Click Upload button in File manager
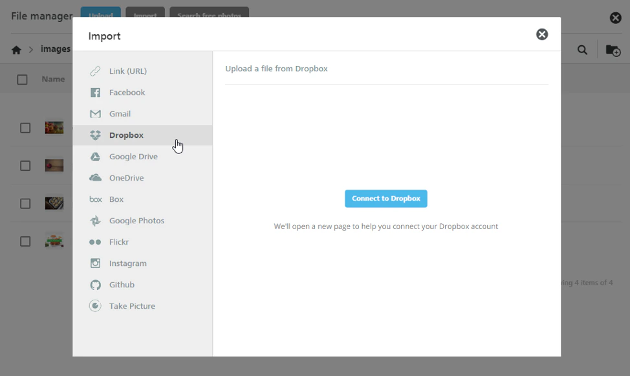Viewport: 630px width, 376px height. pos(100,12)
